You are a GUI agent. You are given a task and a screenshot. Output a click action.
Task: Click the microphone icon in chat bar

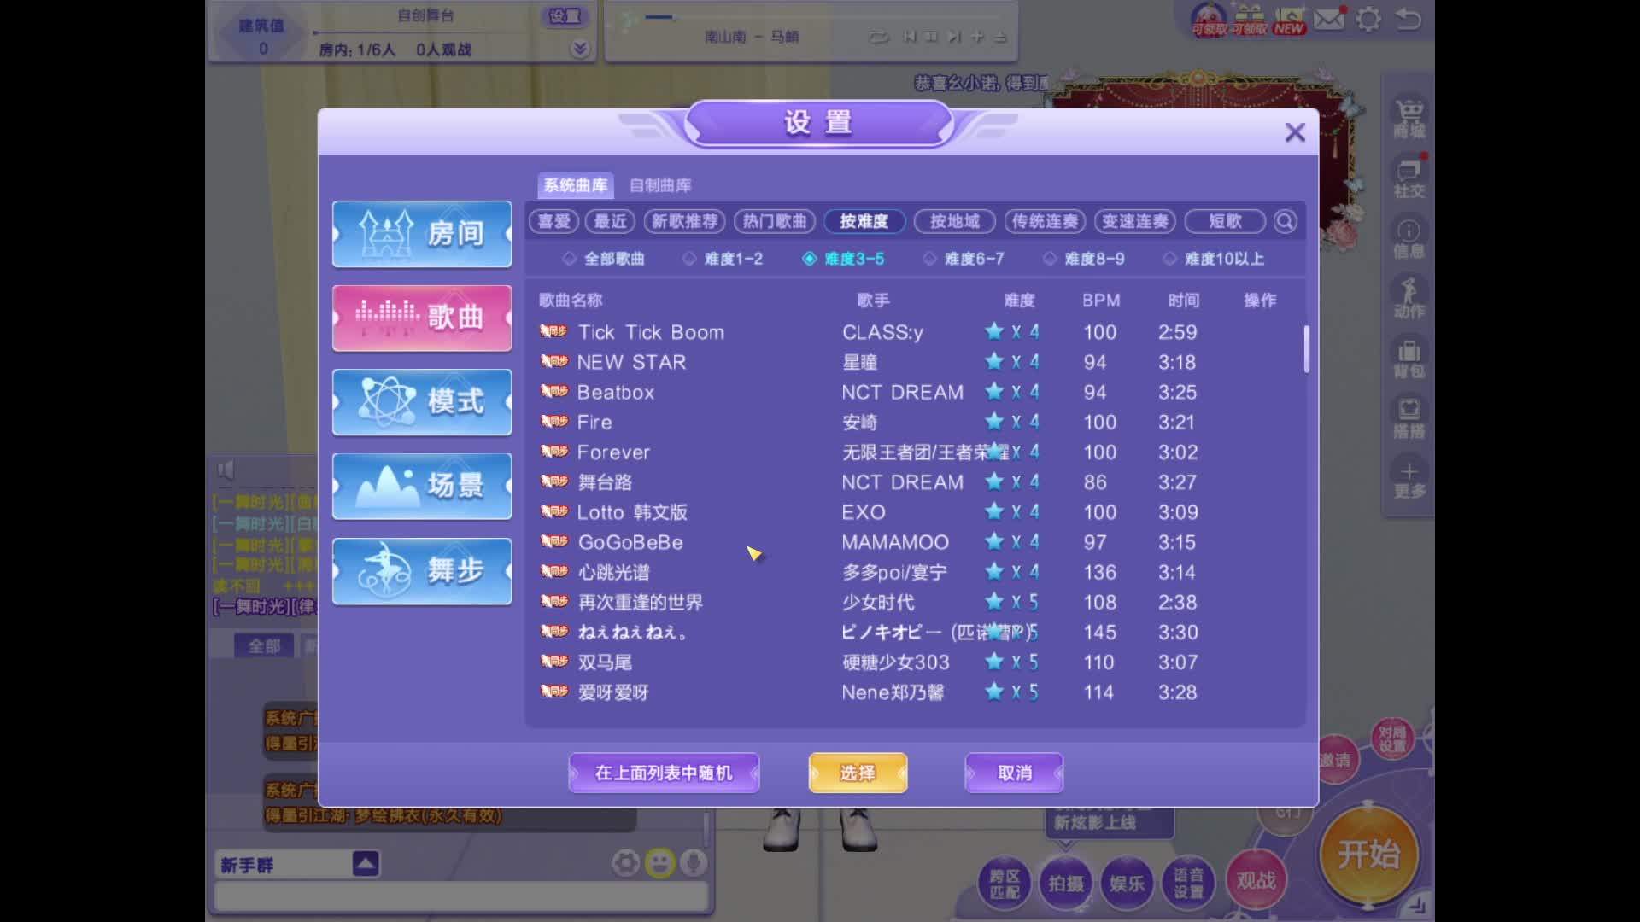pyautogui.click(x=694, y=863)
